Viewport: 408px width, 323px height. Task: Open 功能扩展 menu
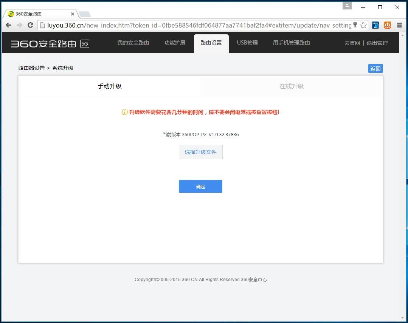tap(175, 43)
